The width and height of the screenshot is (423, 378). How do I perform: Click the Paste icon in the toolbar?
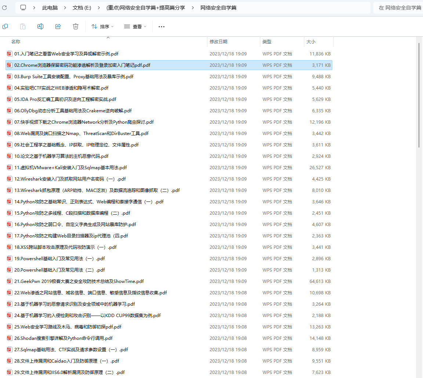(x=23, y=26)
